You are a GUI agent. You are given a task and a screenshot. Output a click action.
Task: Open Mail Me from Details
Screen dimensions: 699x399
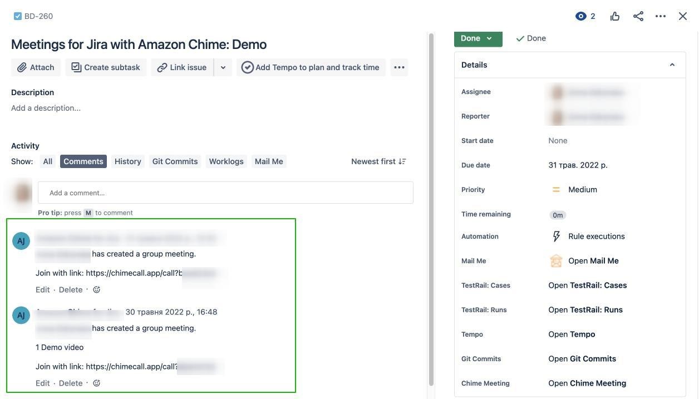tap(593, 261)
